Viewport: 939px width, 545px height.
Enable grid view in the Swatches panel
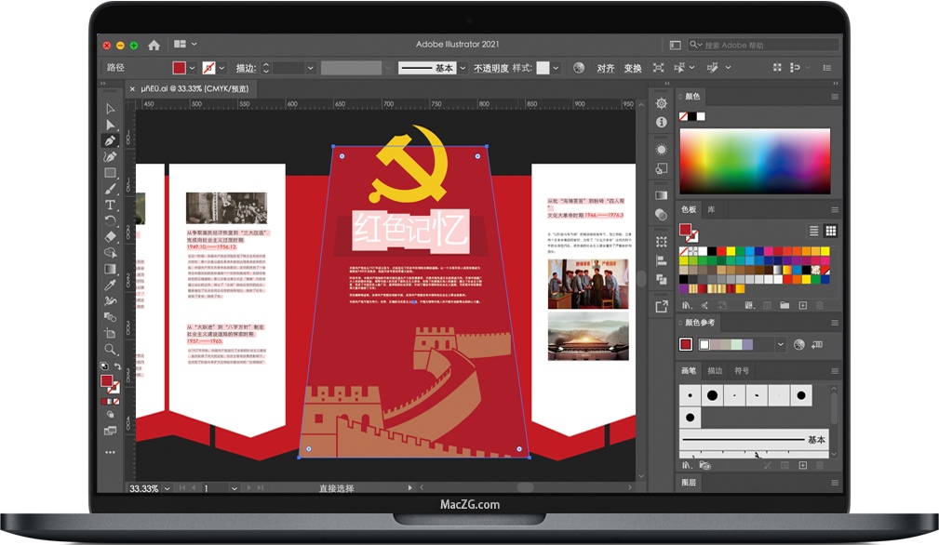830,231
